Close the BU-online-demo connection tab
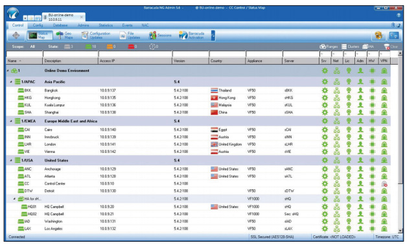This screenshot has height=245, width=407. 82,17
